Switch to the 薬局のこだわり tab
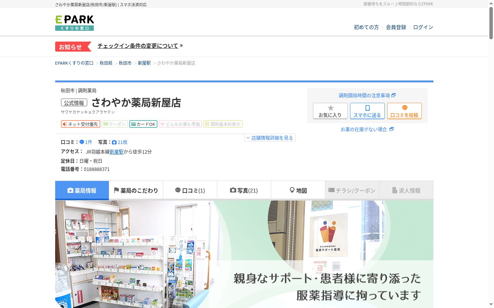 [136, 190]
